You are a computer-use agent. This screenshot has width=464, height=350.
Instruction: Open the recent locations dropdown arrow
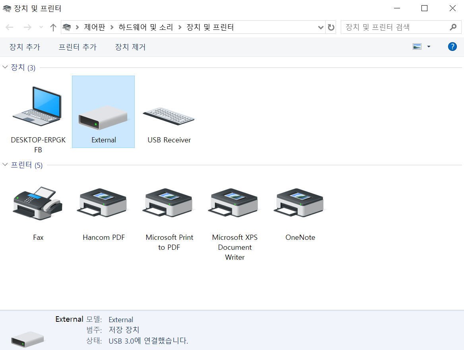(41, 27)
